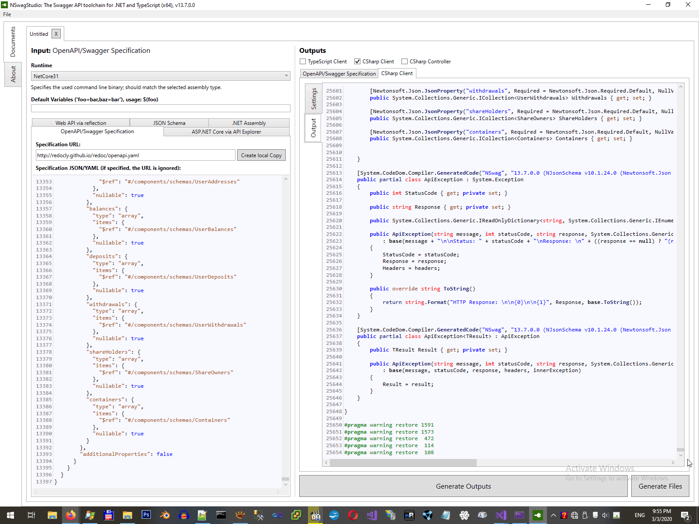Viewport: 699px width, 524px height.
Task: Open Firefox from the taskbar
Action: [x=71, y=515]
